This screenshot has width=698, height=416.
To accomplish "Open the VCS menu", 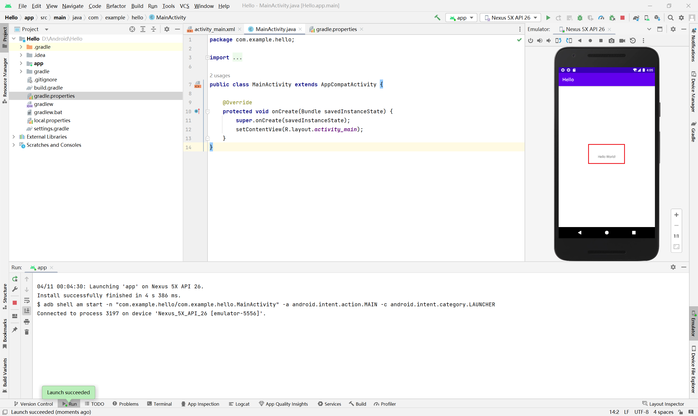I will 184,6.
